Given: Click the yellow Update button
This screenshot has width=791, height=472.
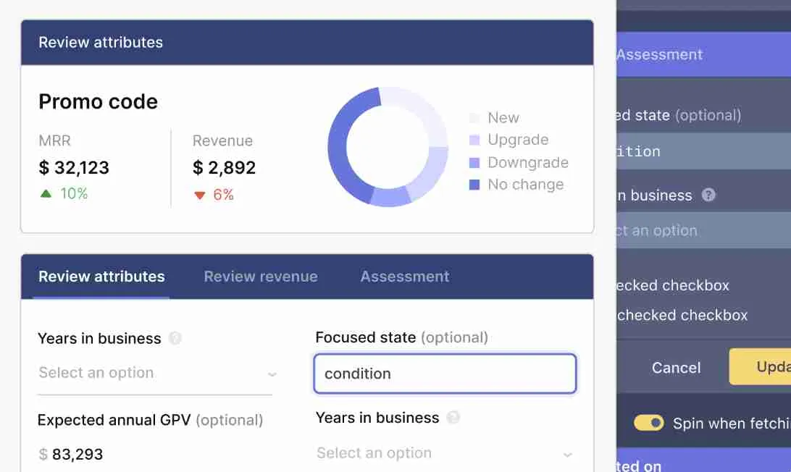Looking at the screenshot, I should (x=760, y=366).
